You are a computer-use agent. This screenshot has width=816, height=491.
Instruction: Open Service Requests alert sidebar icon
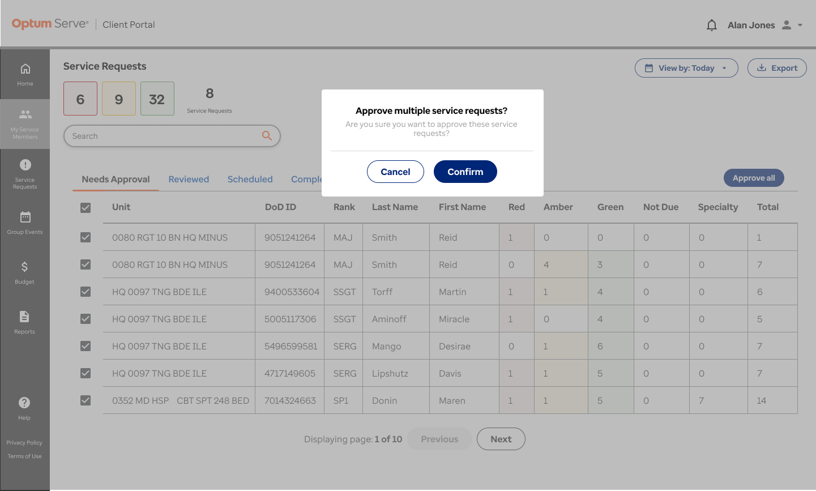point(25,165)
